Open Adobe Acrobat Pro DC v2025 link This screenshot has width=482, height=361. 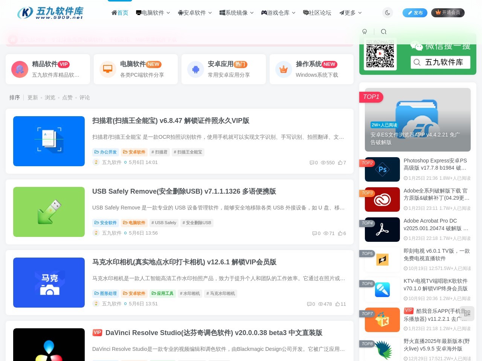[436, 224]
